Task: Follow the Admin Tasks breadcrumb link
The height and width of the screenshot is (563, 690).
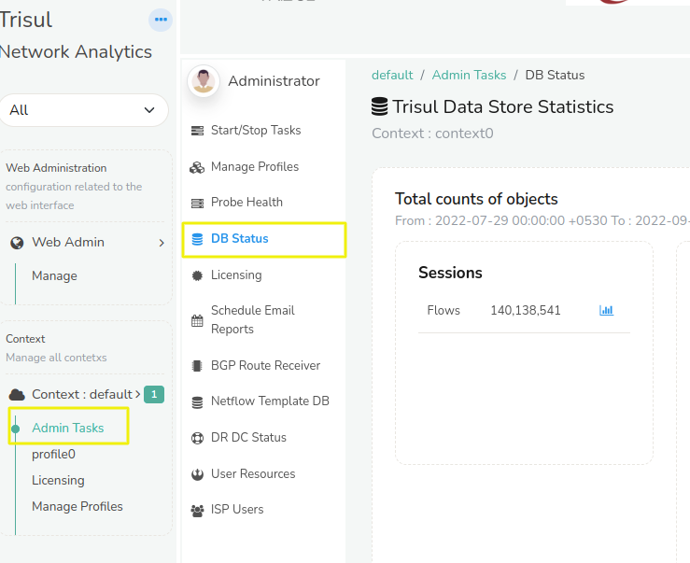Action: [x=469, y=75]
